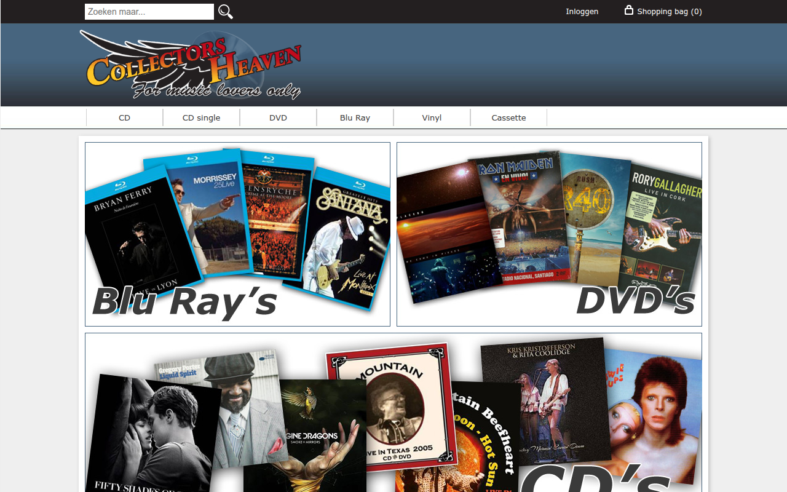The width and height of the screenshot is (787, 492).
Task: Select the Blu Ray menu item
Action: 355,117
